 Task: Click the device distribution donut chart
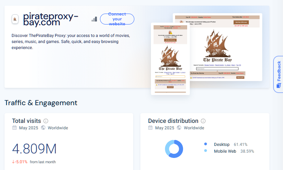(174, 149)
